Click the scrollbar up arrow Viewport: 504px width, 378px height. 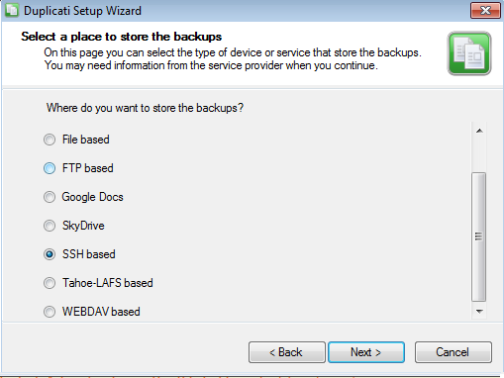point(479,131)
